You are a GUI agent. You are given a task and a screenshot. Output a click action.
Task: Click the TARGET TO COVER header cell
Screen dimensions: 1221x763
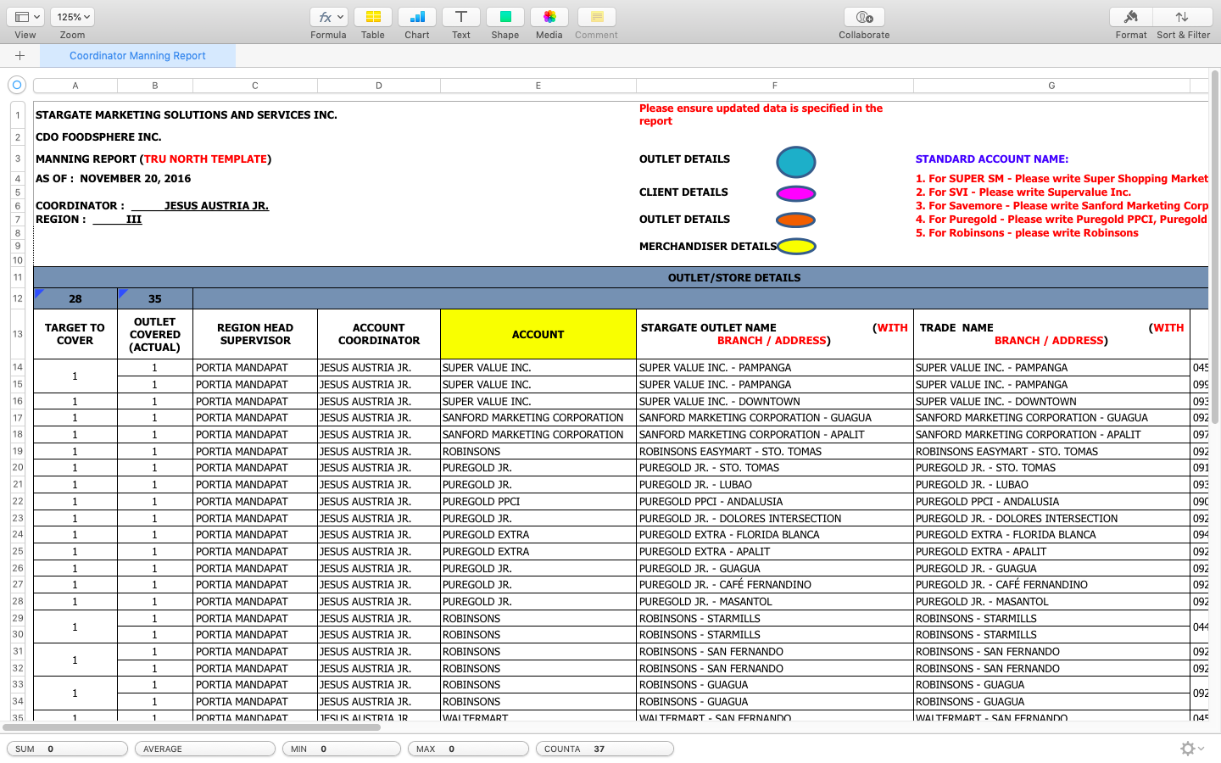tap(75, 334)
